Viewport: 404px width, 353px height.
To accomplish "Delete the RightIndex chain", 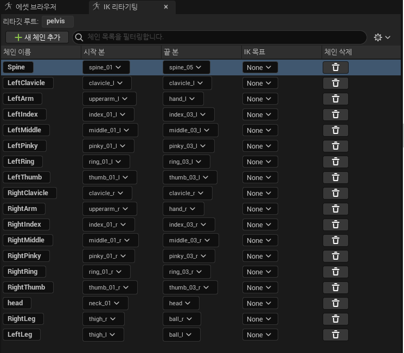I will coord(336,224).
